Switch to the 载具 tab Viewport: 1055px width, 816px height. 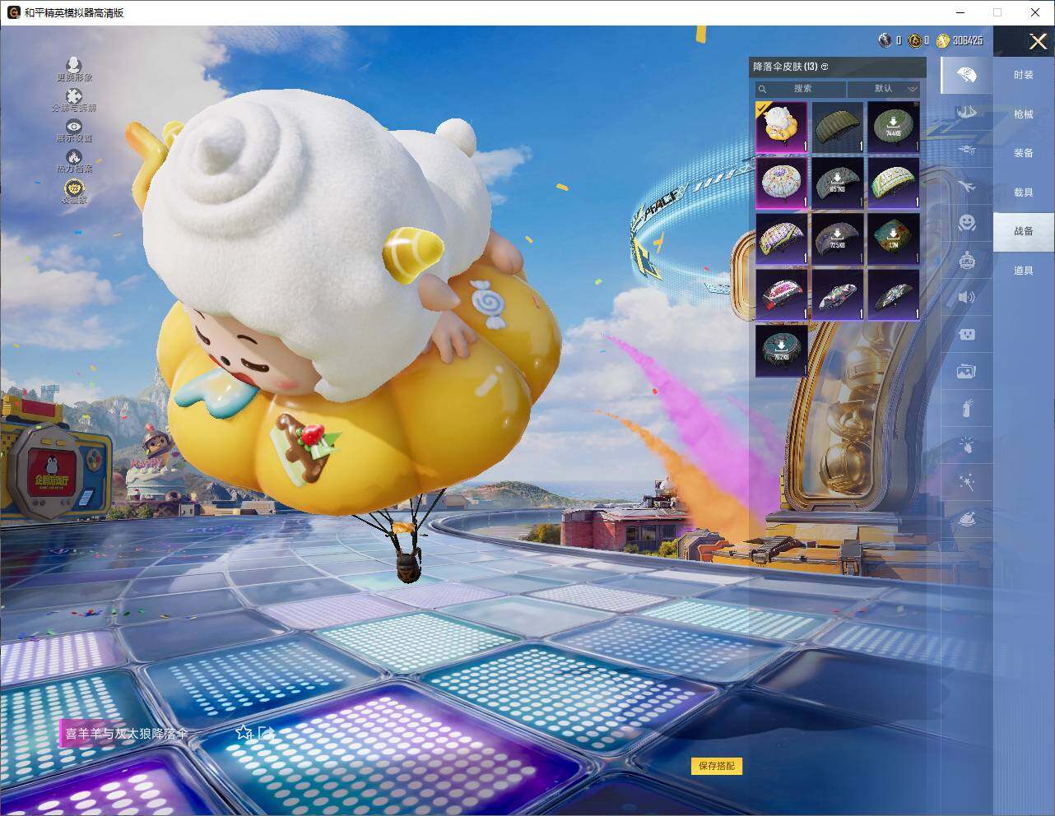1024,192
